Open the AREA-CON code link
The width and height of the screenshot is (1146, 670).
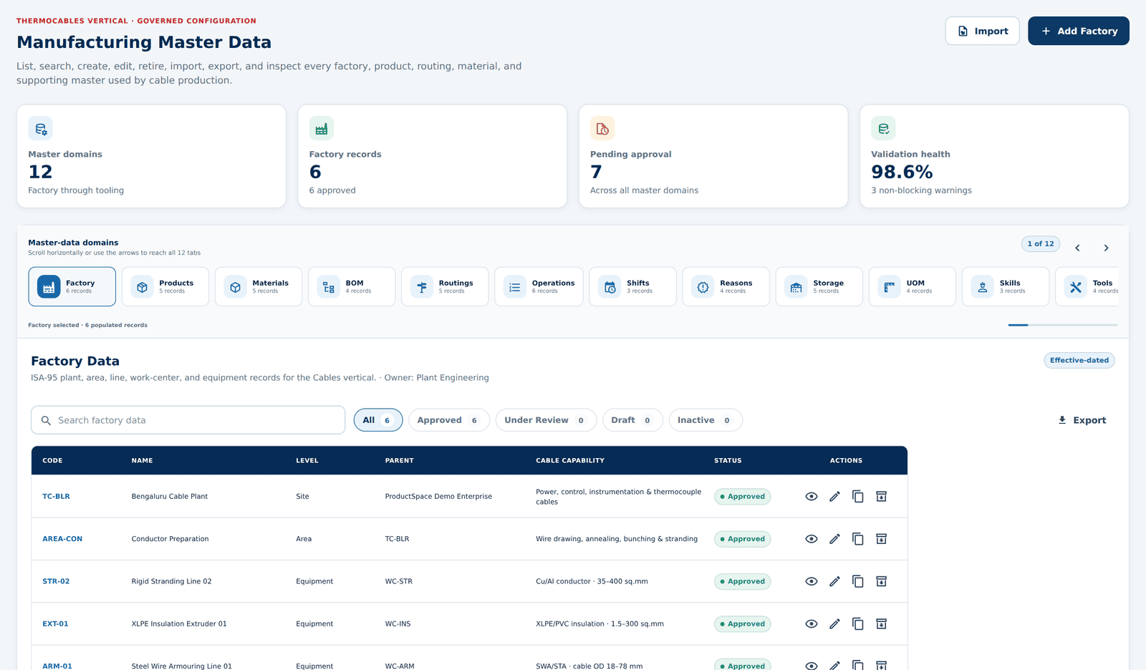coord(62,539)
